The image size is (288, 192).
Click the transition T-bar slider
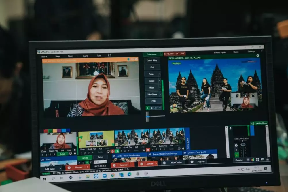click(148, 116)
